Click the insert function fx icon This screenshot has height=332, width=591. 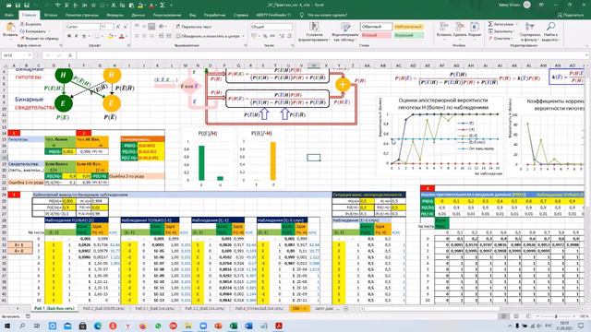(70, 55)
